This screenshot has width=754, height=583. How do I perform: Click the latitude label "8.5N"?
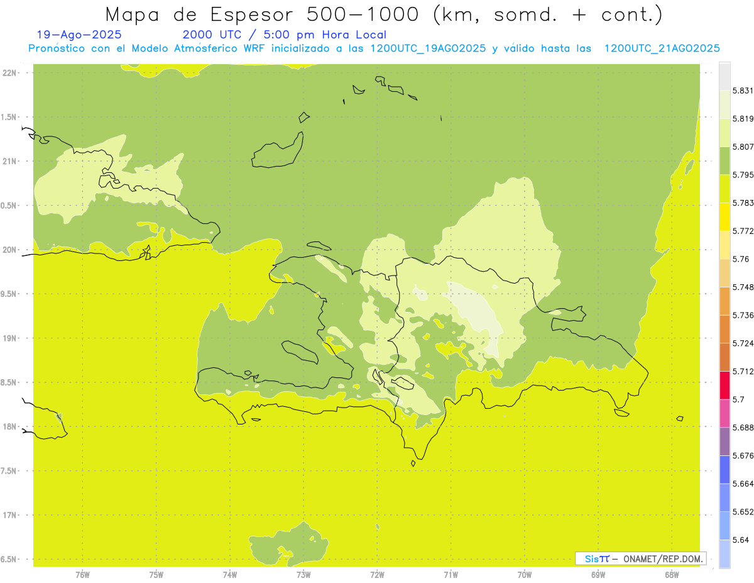point(9,382)
